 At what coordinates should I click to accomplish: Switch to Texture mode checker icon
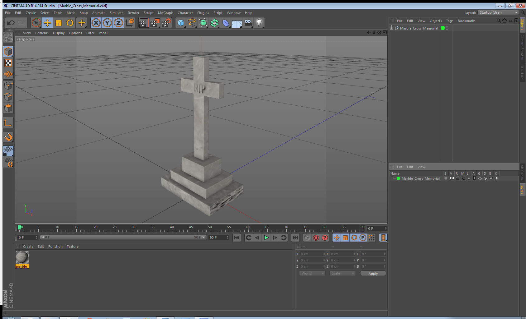pos(8,63)
